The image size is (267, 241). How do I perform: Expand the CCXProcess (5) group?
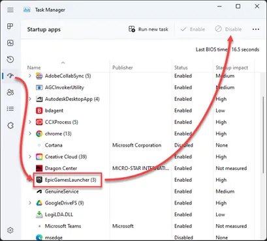30,122
